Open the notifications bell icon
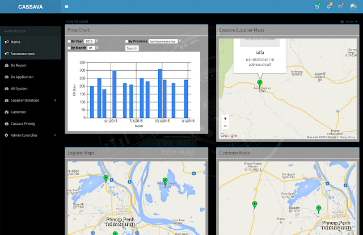Screen dimensions: 363x235 pos(328,6)
